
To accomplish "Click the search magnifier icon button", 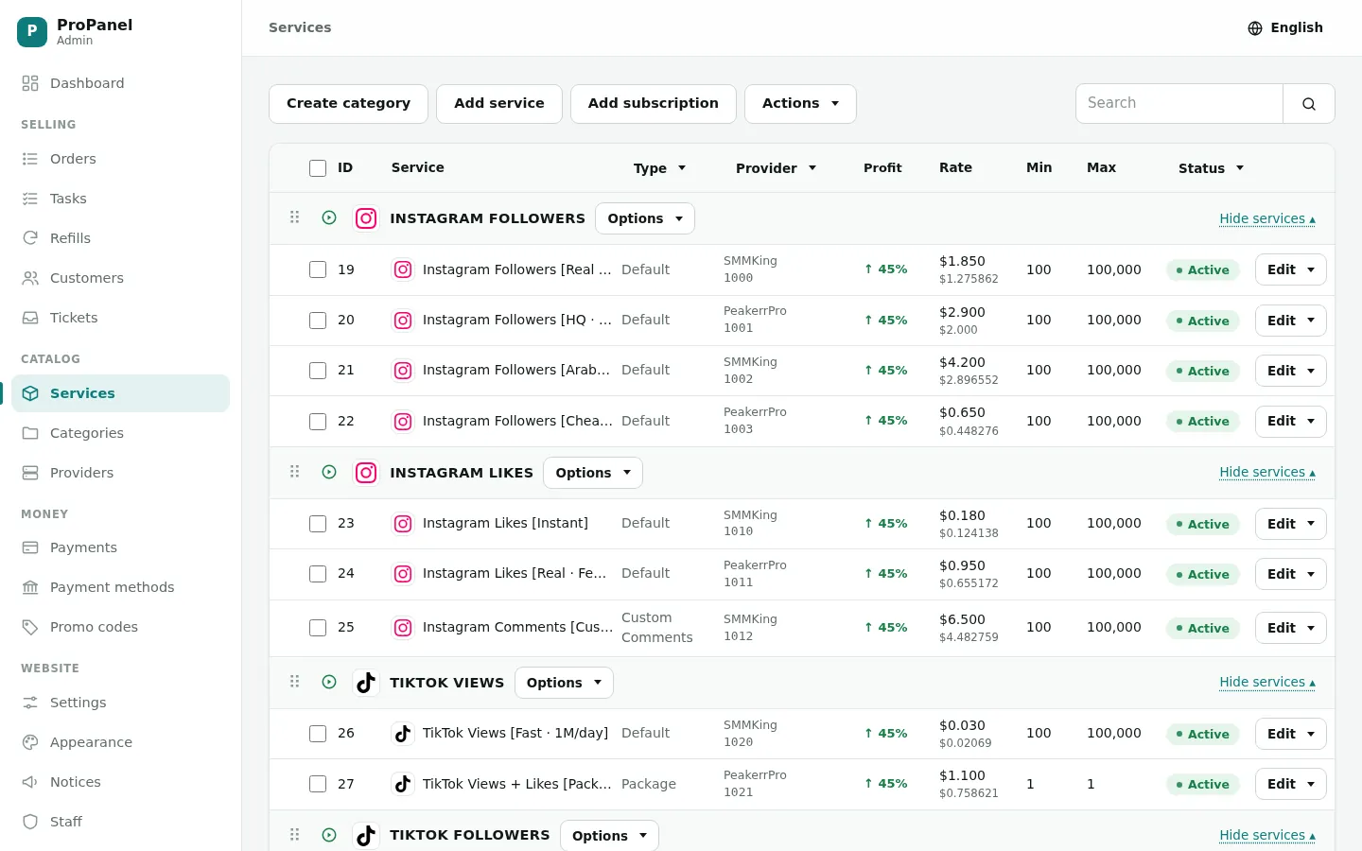I will 1309,104.
